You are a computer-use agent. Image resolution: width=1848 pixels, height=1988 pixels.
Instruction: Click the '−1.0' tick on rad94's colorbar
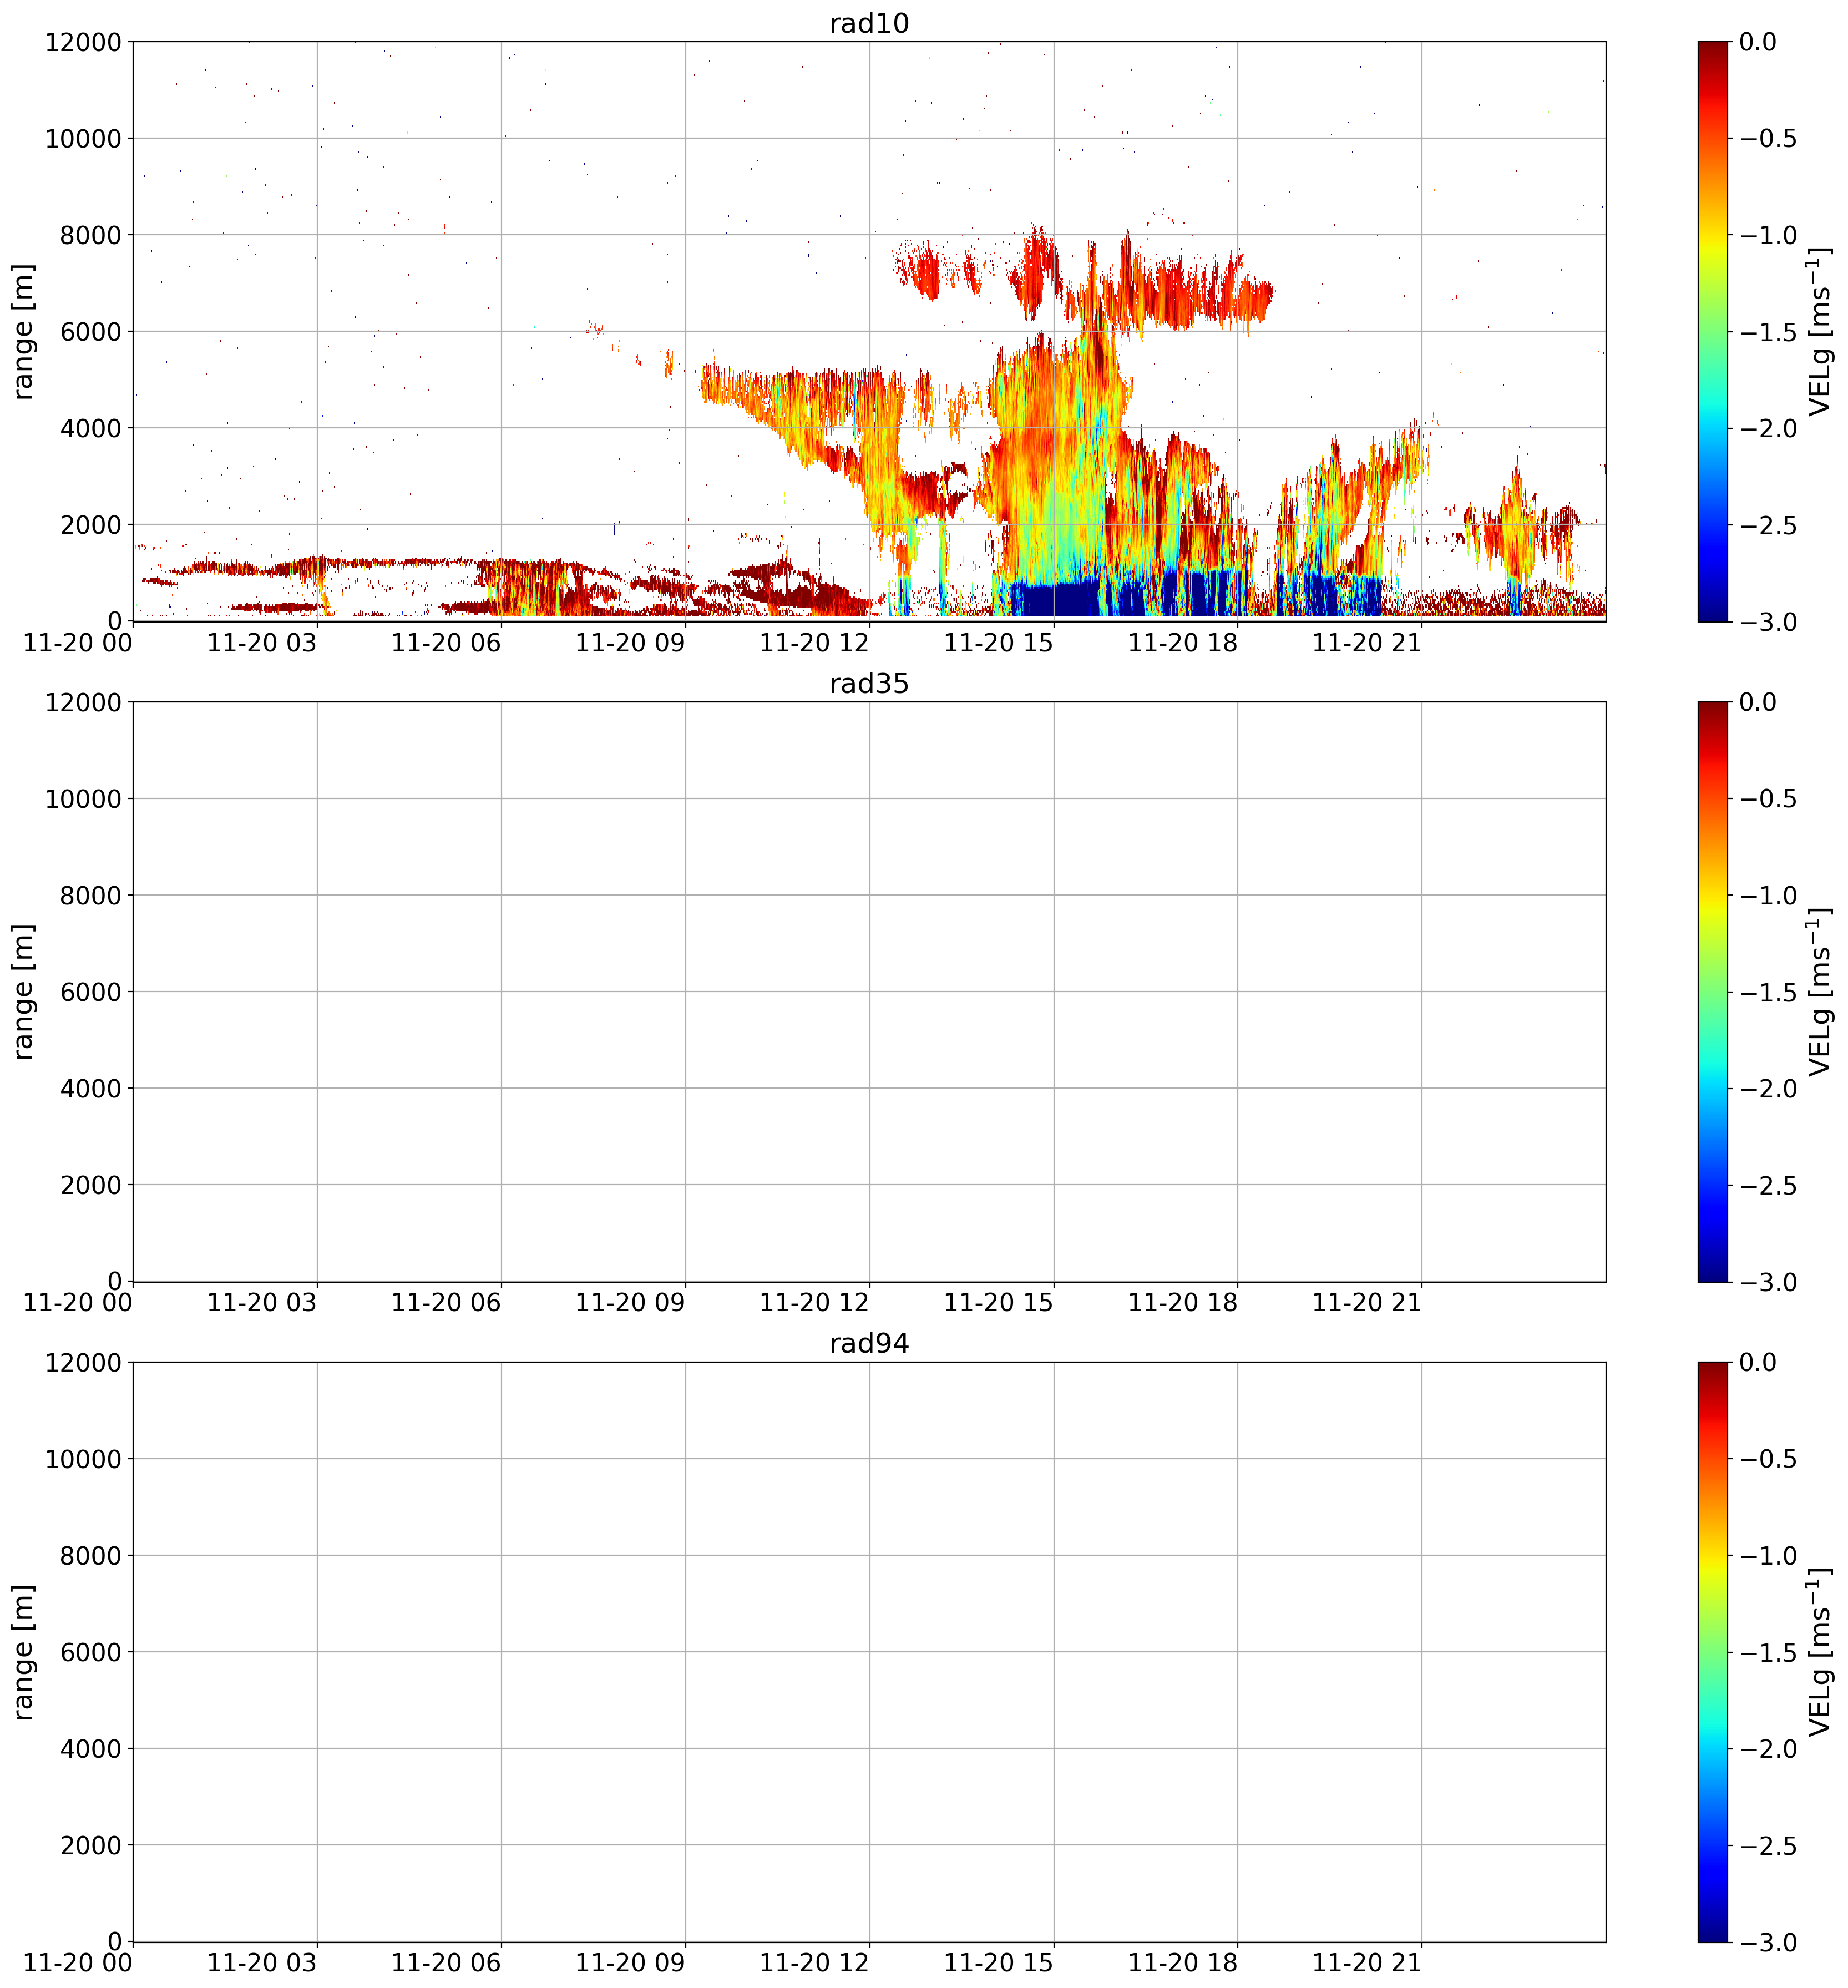[1769, 1555]
